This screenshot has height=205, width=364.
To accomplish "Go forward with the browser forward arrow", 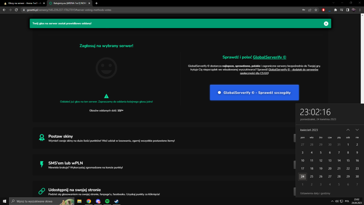I will pos(10,10).
